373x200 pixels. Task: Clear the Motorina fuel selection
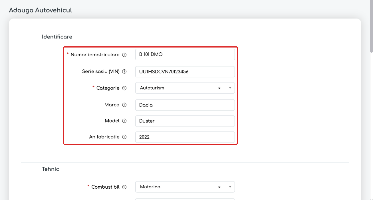(x=219, y=187)
